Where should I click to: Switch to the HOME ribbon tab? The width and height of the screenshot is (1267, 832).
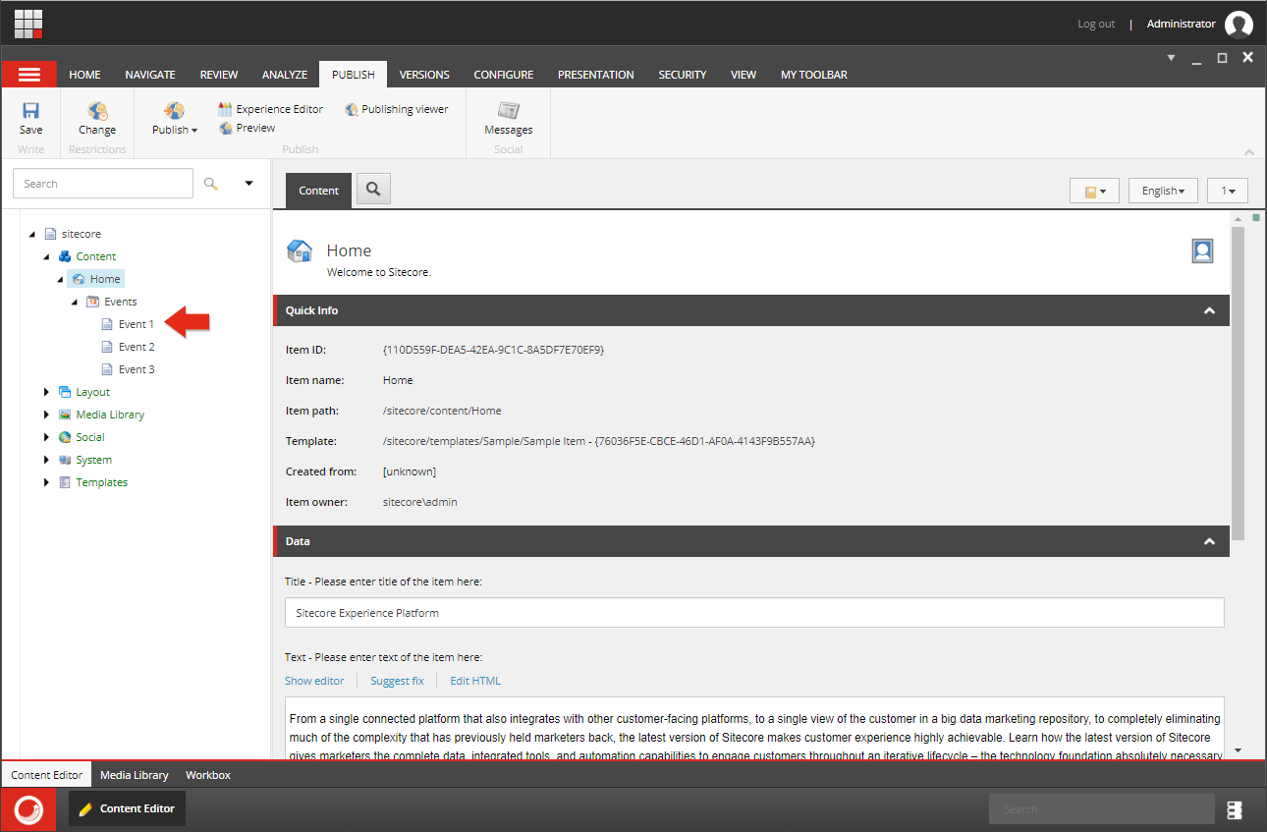pyautogui.click(x=84, y=75)
